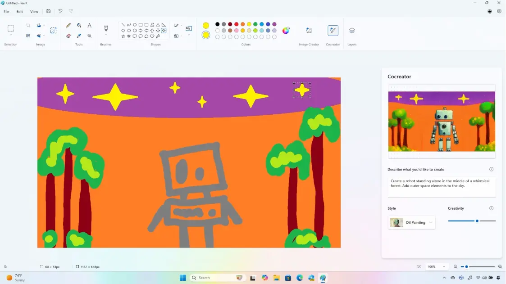The height and width of the screenshot is (284, 506).
Task: Select the five-point star shape
Action: (x=123, y=36)
